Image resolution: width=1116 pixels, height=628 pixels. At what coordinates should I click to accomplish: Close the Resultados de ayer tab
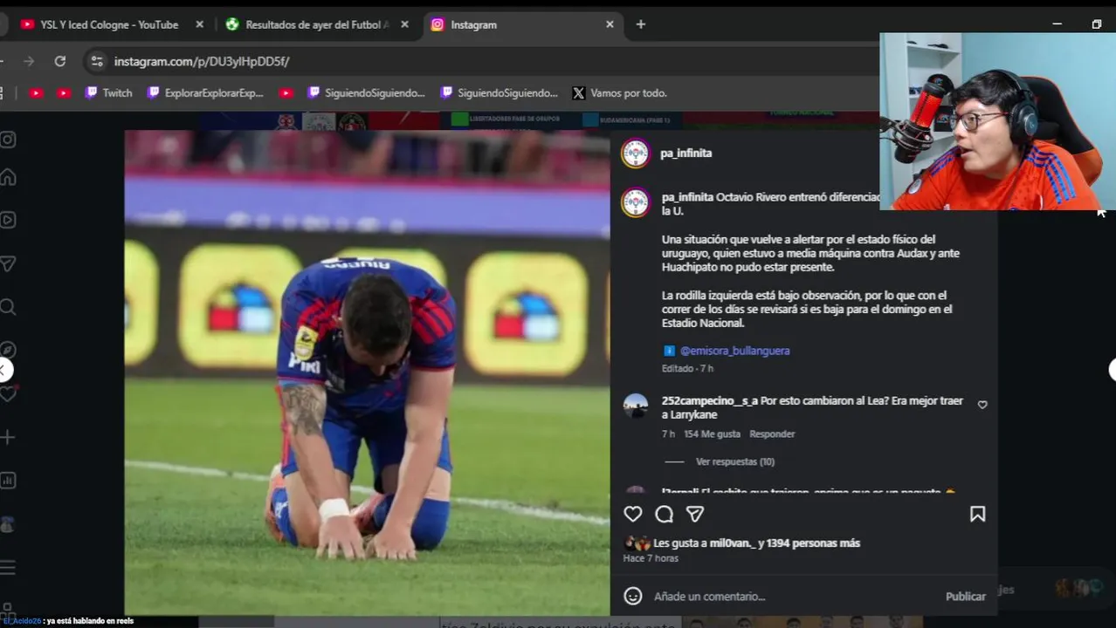[x=404, y=24]
